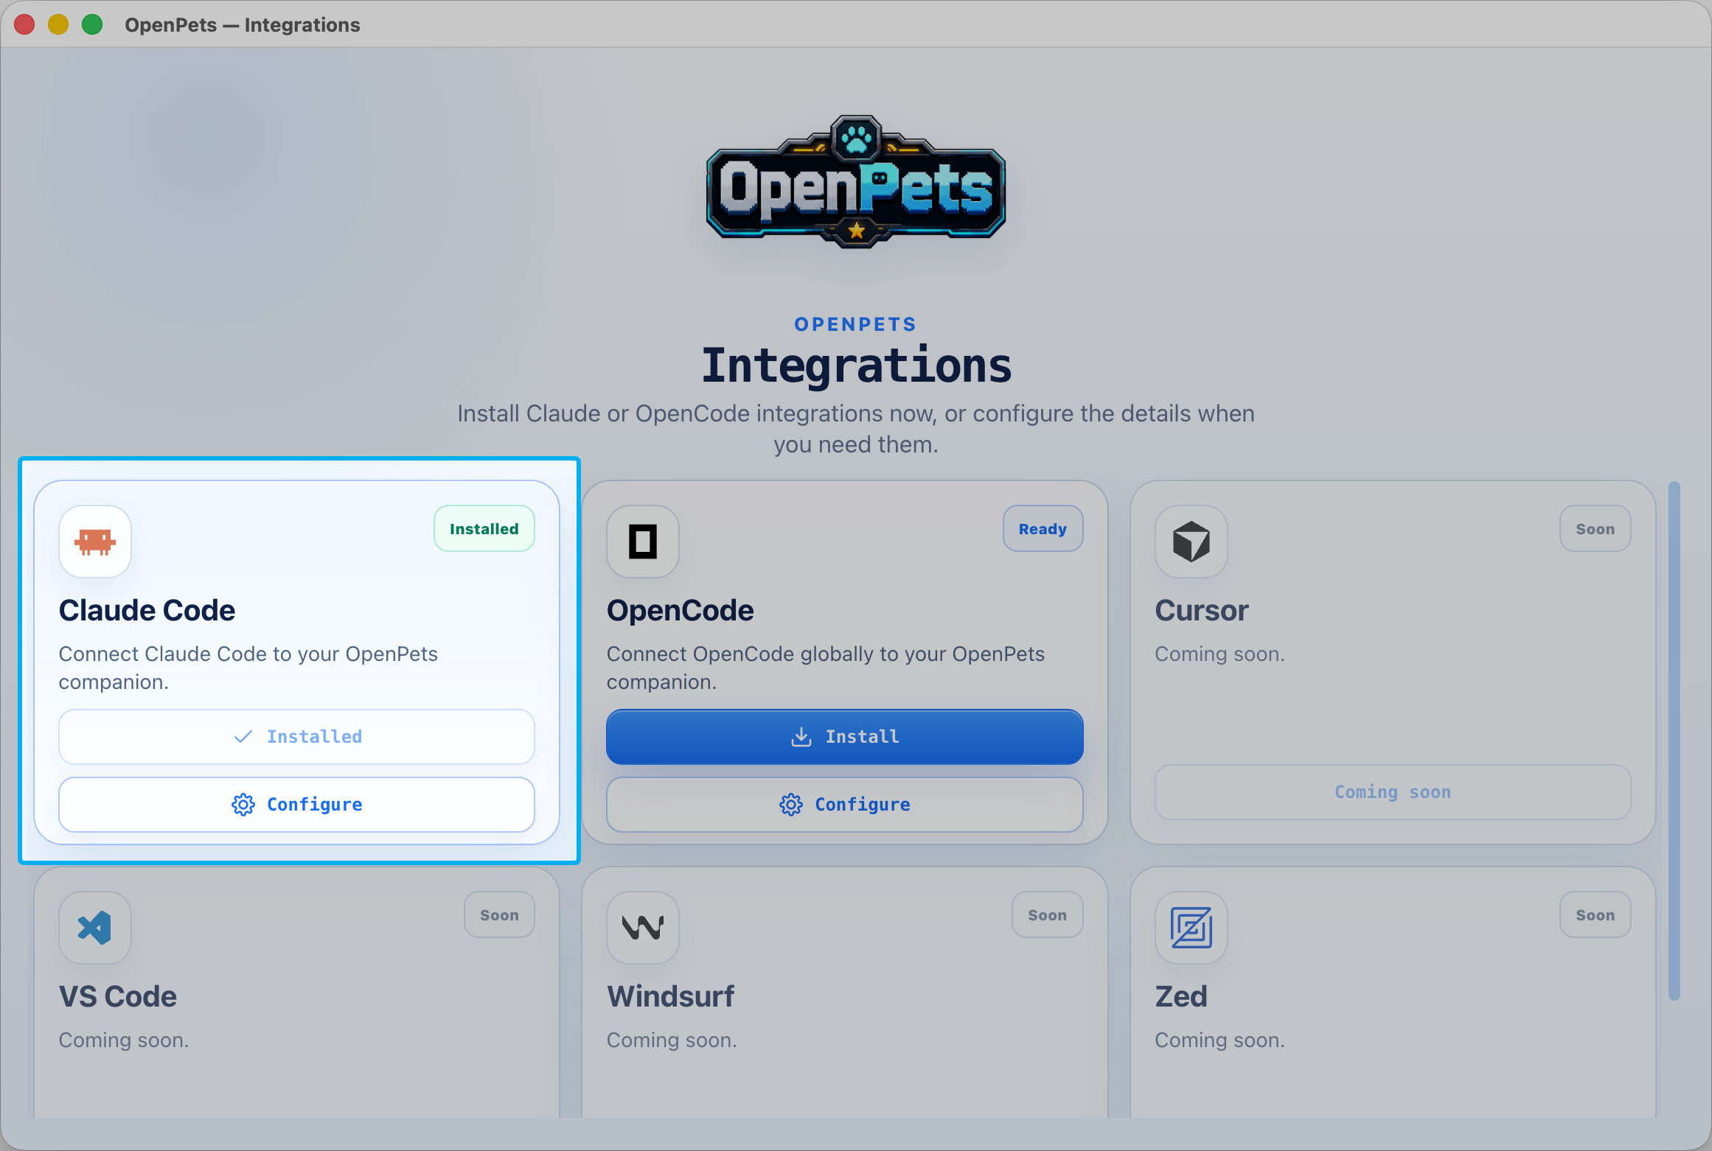The image size is (1712, 1151).
Task: Click the Windsurf wave icon
Action: [x=643, y=928]
